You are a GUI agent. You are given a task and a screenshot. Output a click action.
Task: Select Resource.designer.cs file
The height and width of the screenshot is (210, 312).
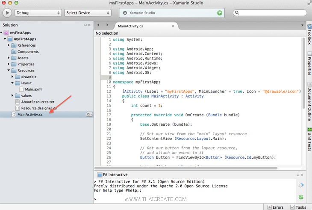tap(39, 108)
